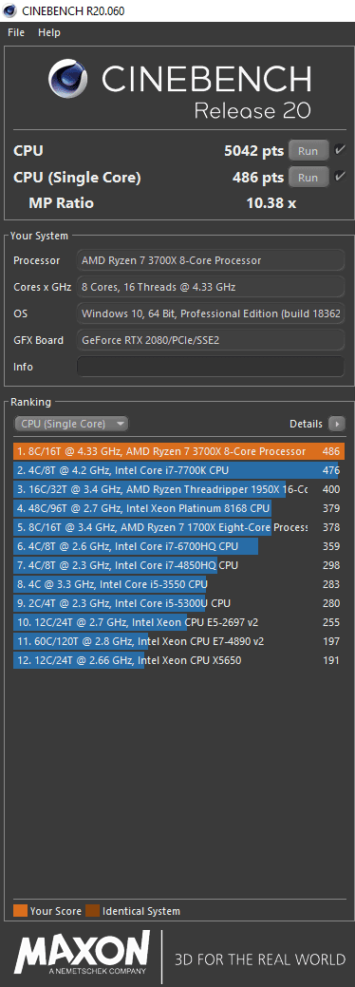Select ranking row 2 Intel Core i7-7700K
The width and height of the screenshot is (355, 987).
tap(178, 470)
